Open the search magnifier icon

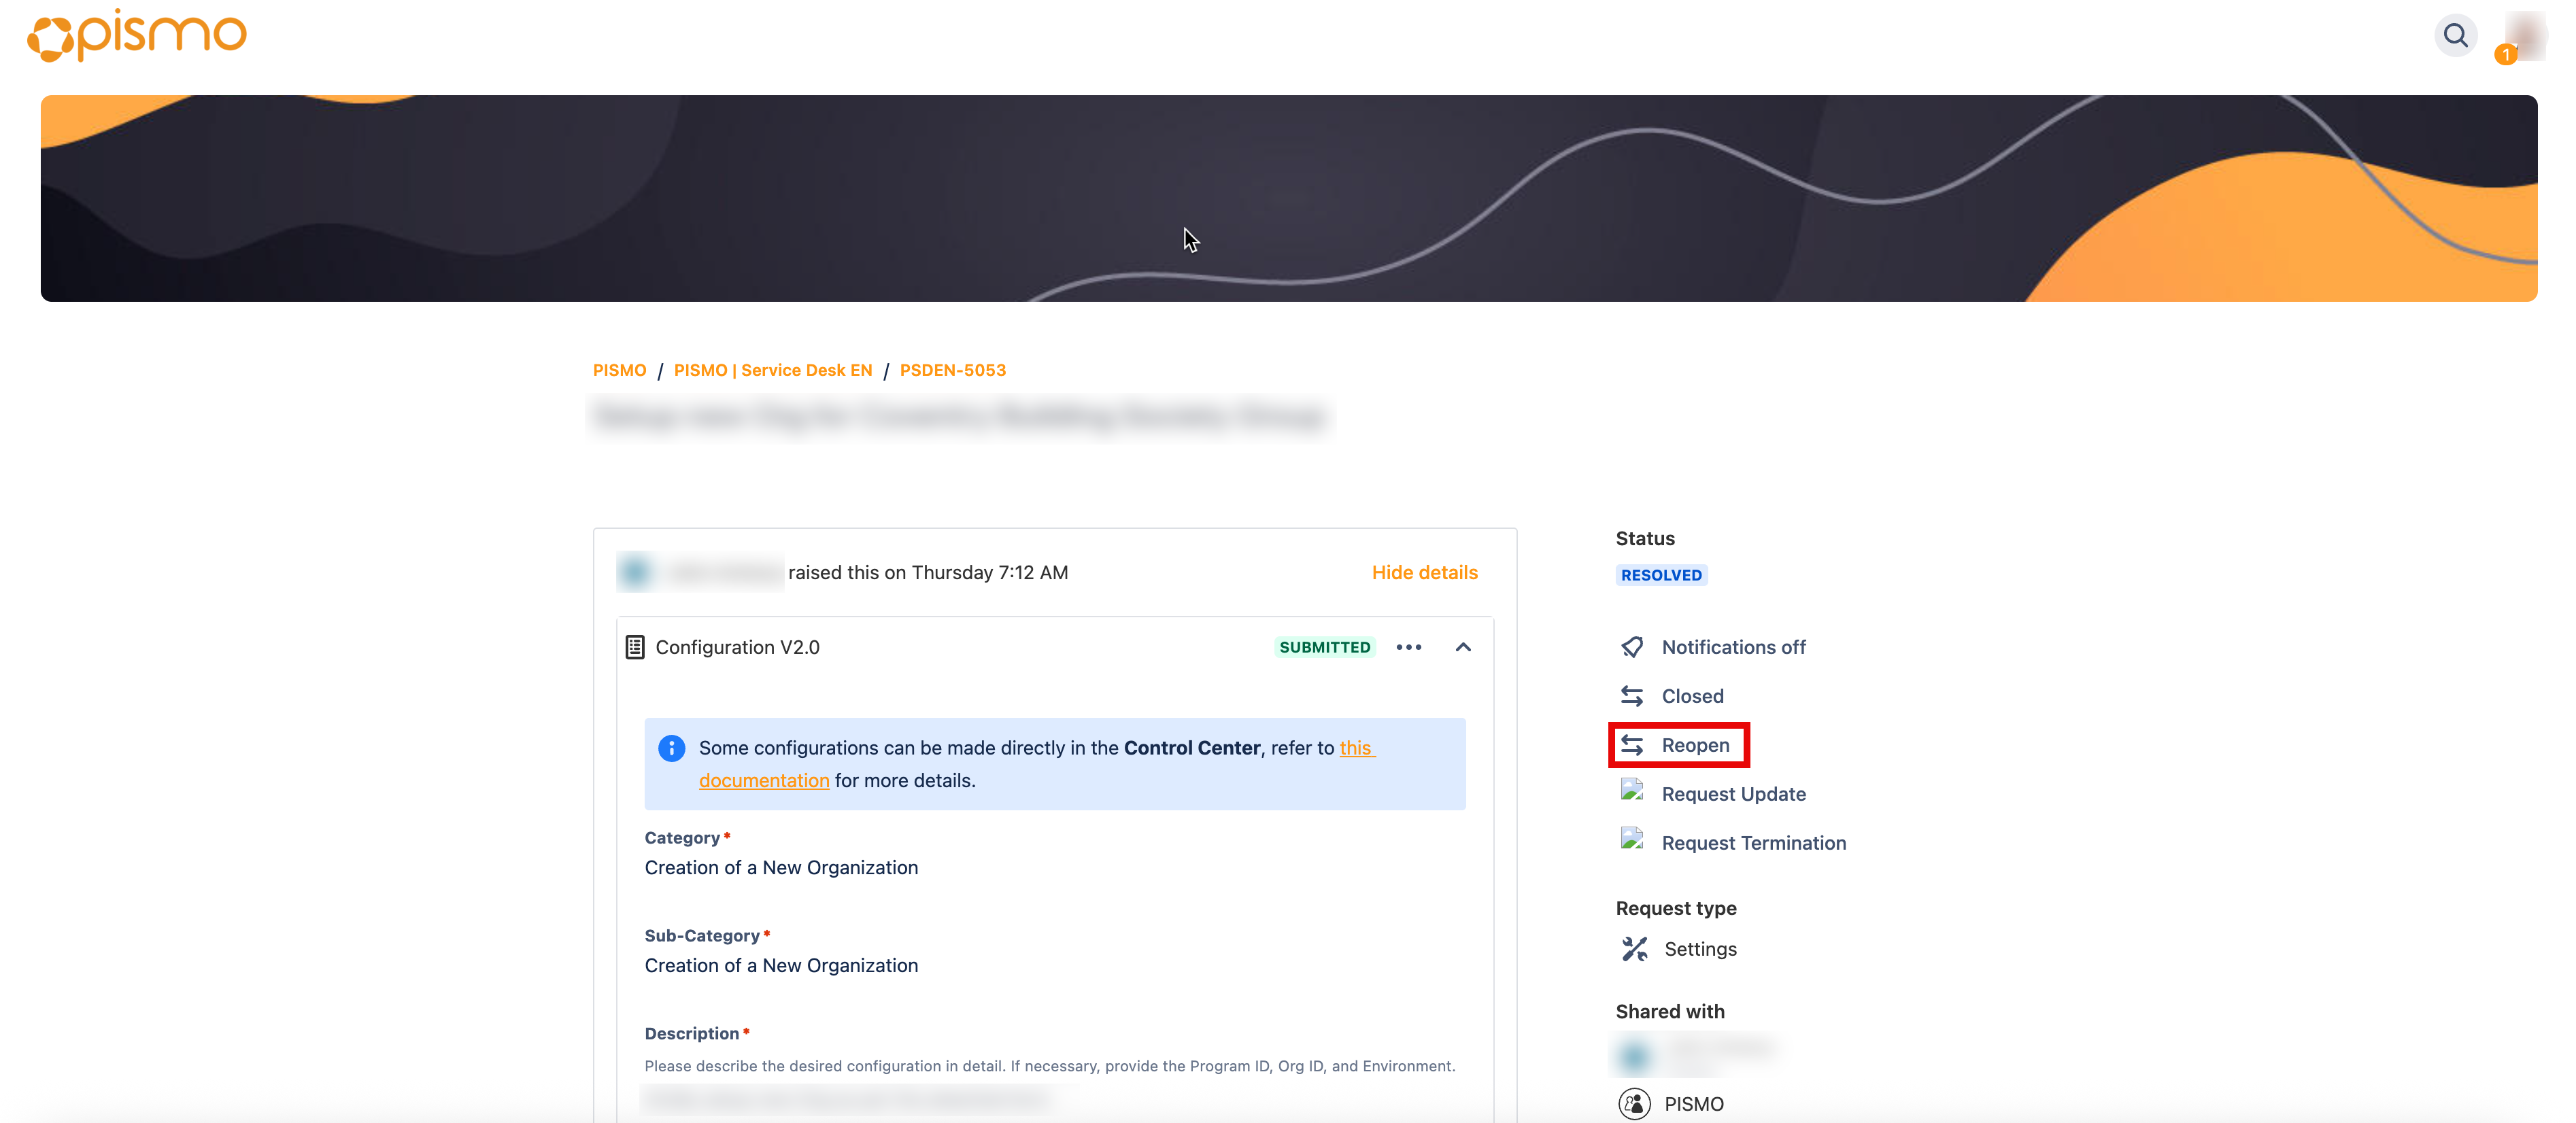(2455, 36)
